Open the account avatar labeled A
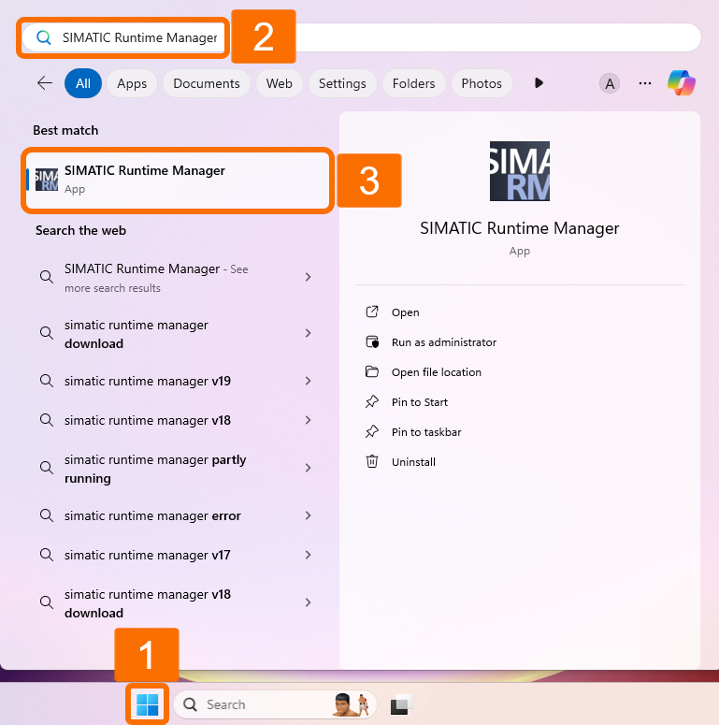 (x=610, y=83)
